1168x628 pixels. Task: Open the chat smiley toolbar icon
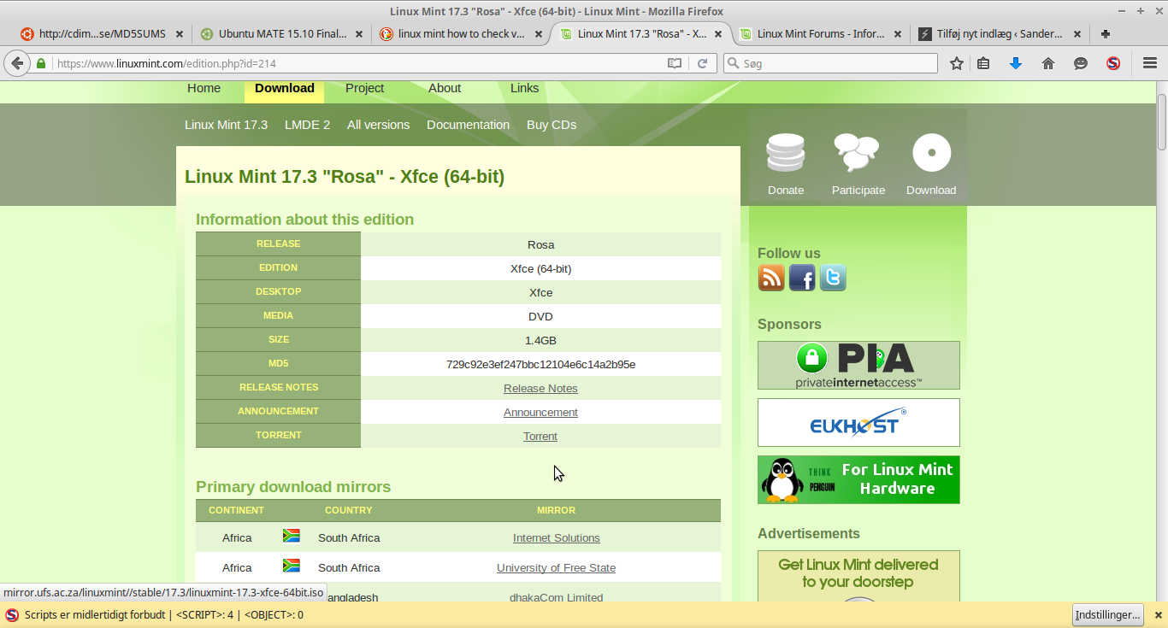(x=1081, y=63)
